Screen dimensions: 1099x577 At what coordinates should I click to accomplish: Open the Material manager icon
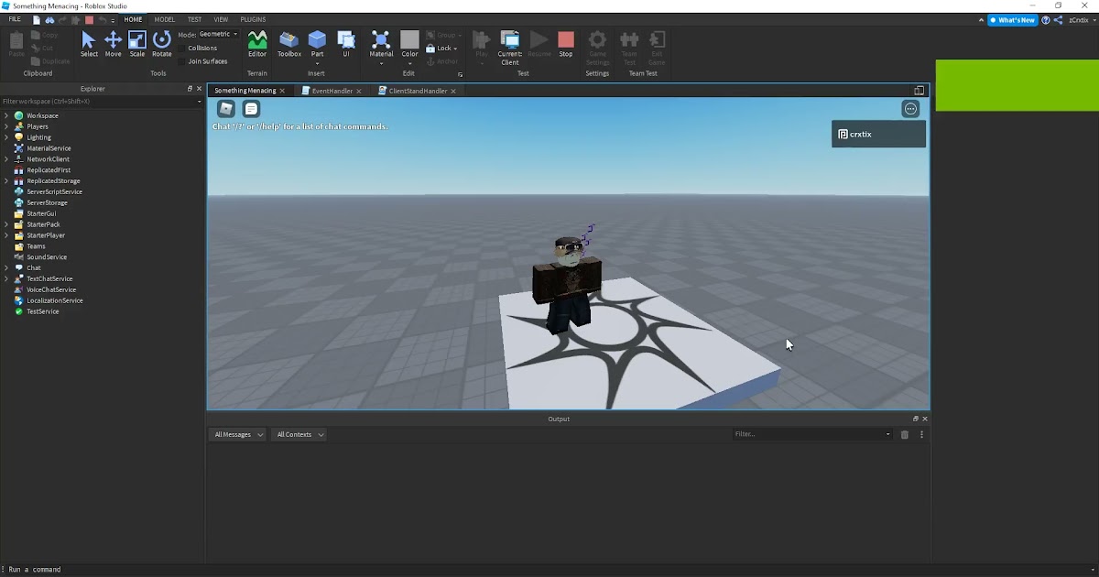pos(381,39)
